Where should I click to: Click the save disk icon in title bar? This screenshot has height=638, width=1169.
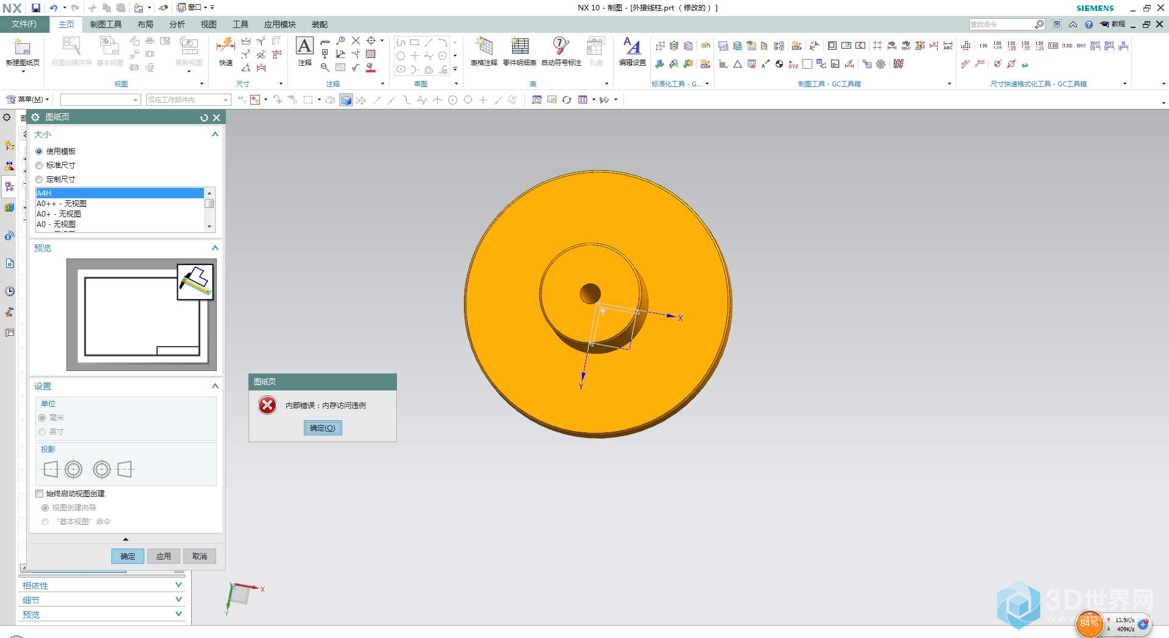click(36, 8)
